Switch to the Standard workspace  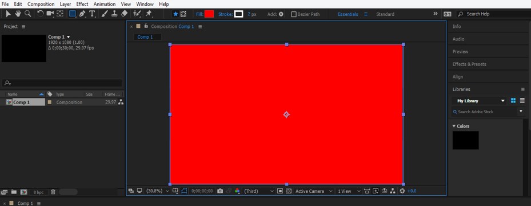[385, 14]
